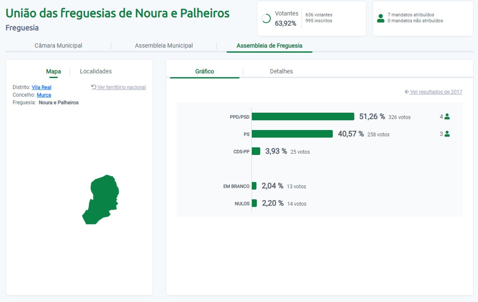Open the Murça concelho link

coord(44,95)
